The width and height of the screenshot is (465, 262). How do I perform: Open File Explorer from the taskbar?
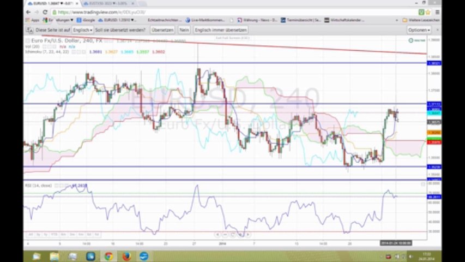(x=55, y=256)
